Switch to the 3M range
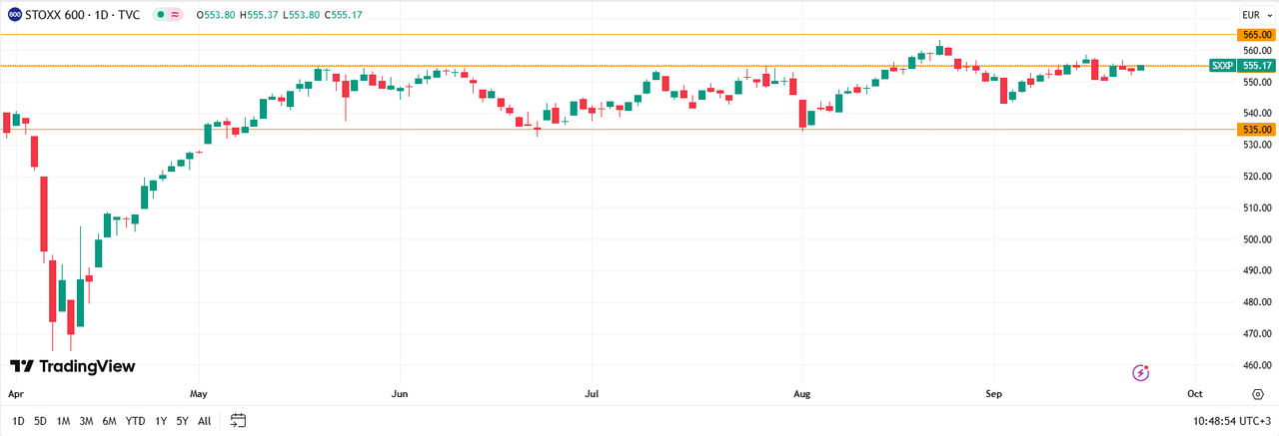This screenshot has height=436, width=1279. (x=86, y=421)
